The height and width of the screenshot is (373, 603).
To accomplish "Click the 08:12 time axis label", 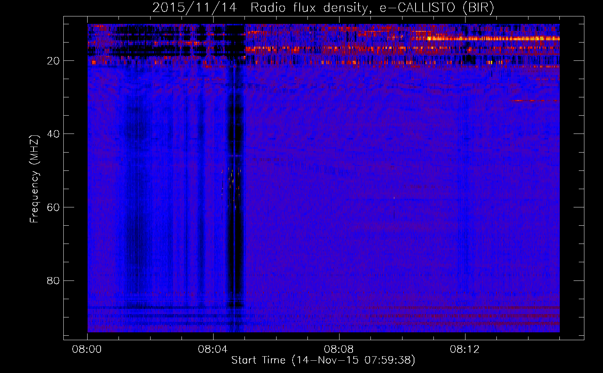I will tap(465, 350).
